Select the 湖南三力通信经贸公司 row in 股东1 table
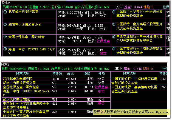 [x=56, y=83]
